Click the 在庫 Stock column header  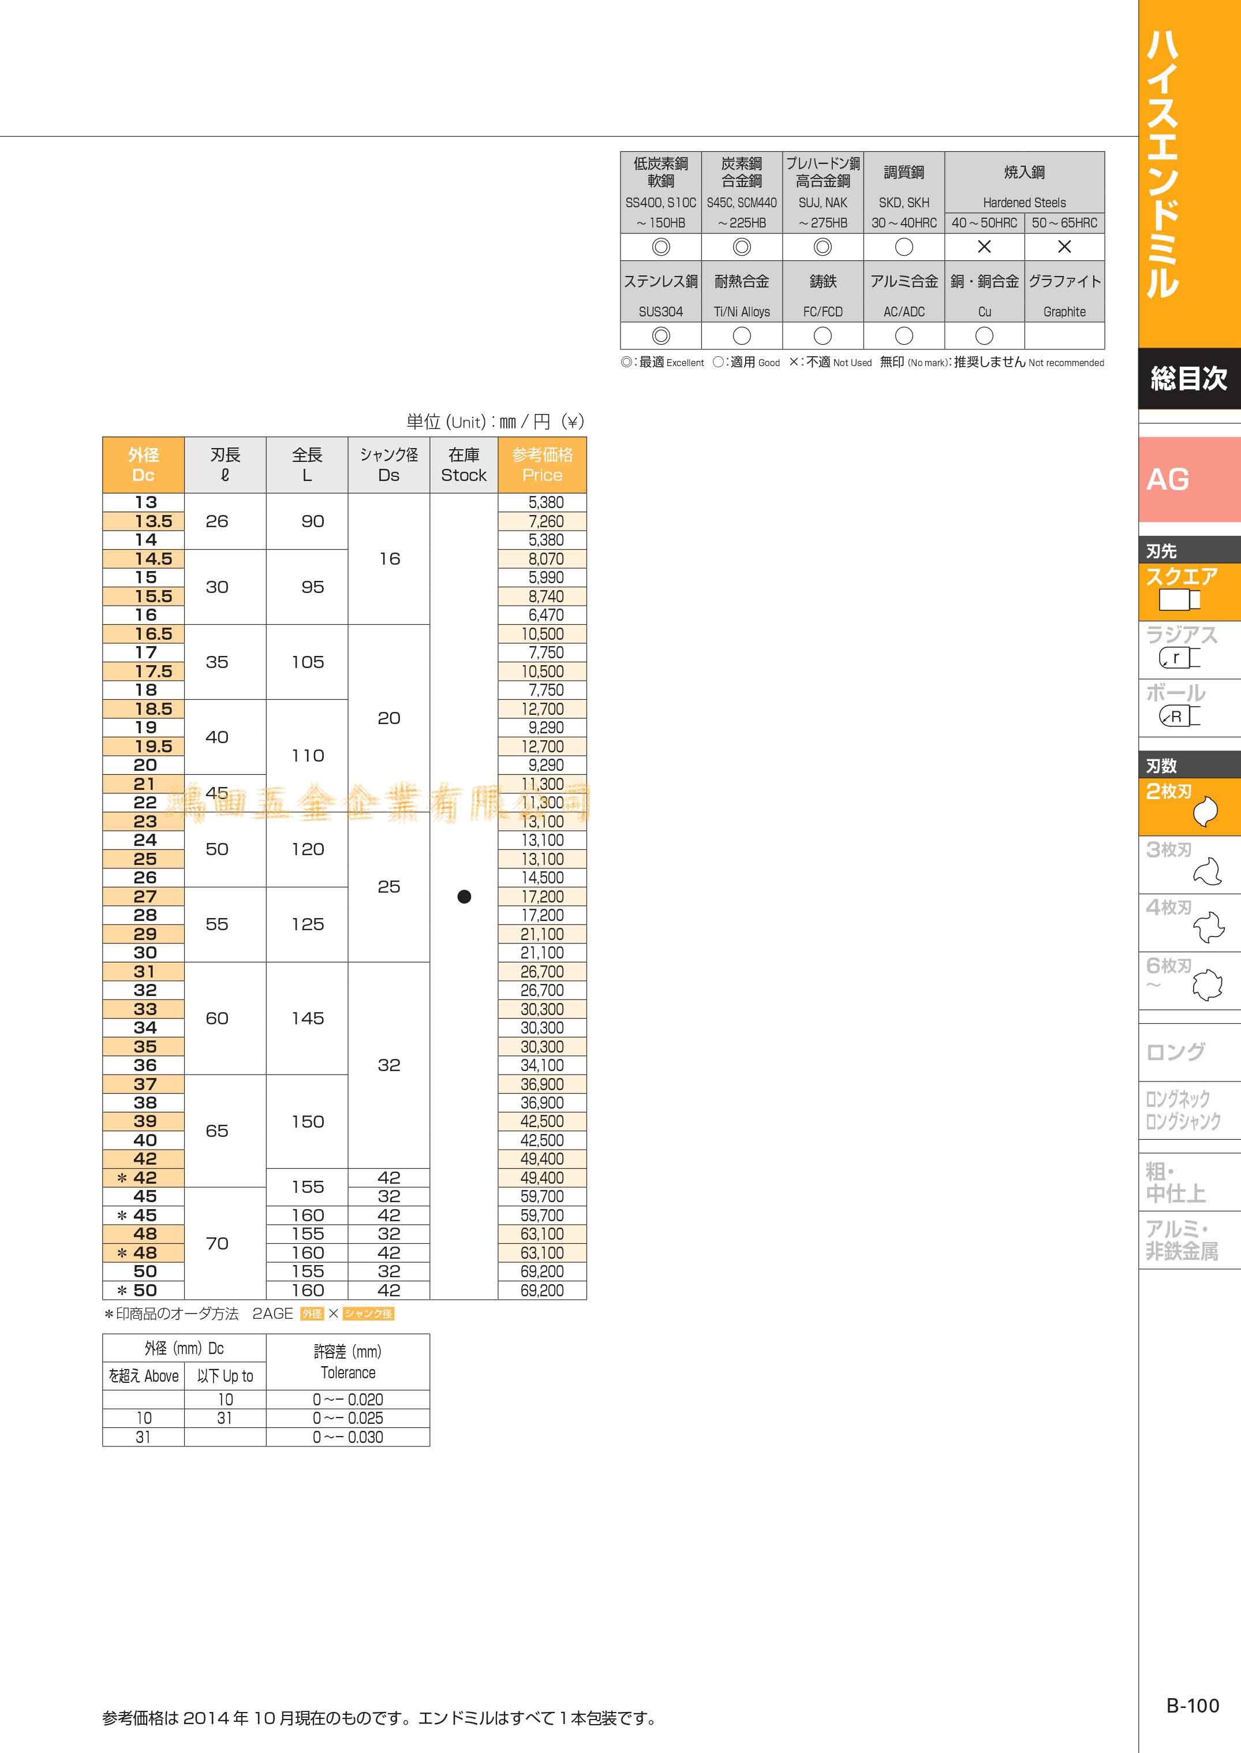click(463, 465)
